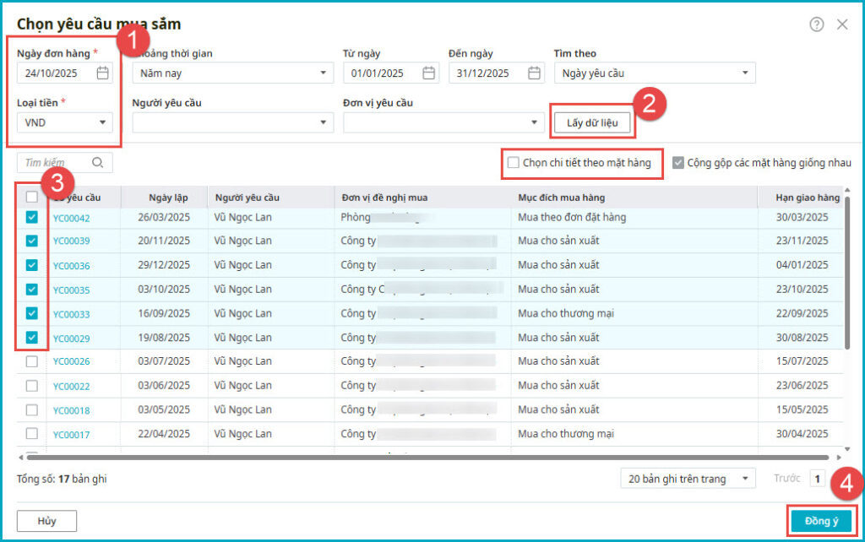Open the calendar picker for Ngày đơn hàng
The height and width of the screenshot is (542, 865).
(x=102, y=73)
